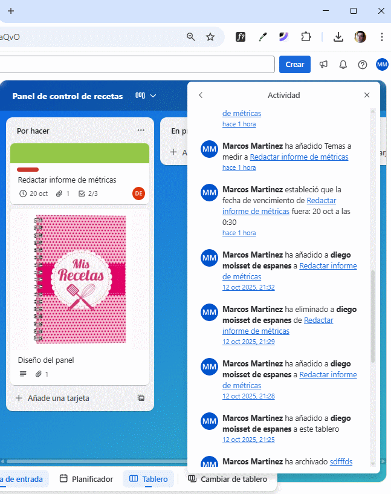Image resolution: width=391 pixels, height=494 pixels.
Task: Go back in the Actividad panel
Action: tap(201, 96)
